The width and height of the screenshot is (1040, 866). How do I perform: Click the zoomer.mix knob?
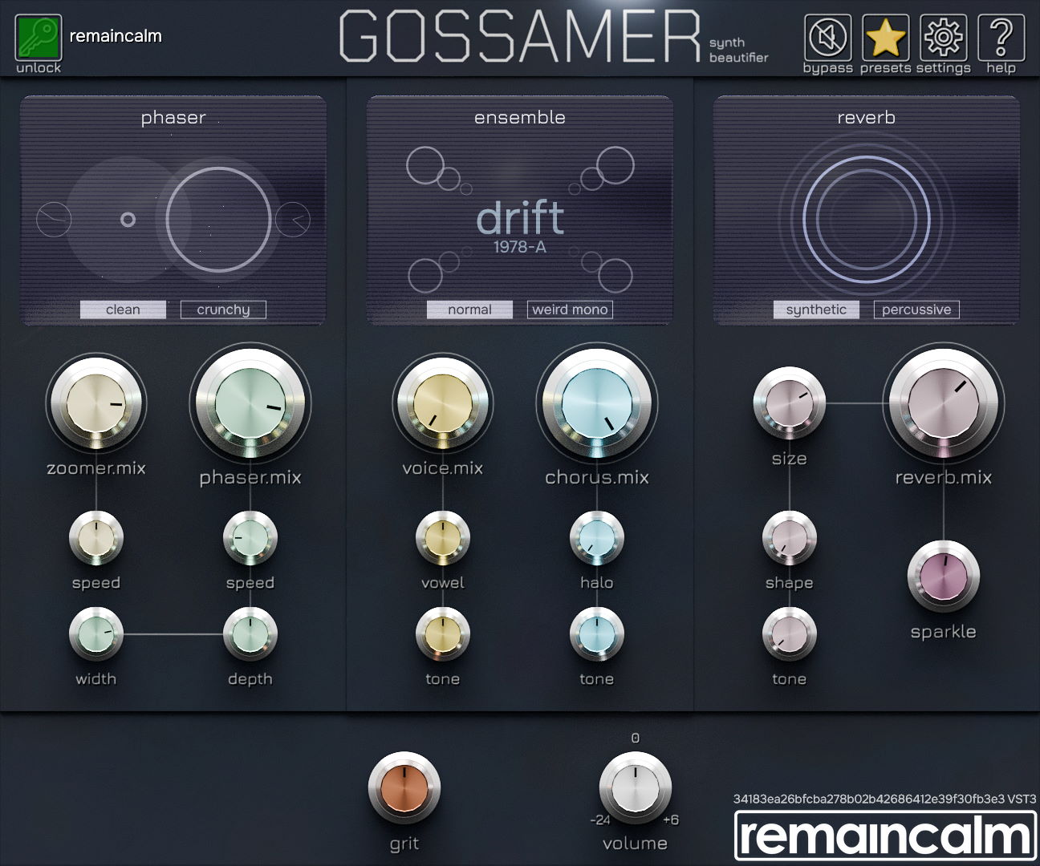click(x=95, y=403)
